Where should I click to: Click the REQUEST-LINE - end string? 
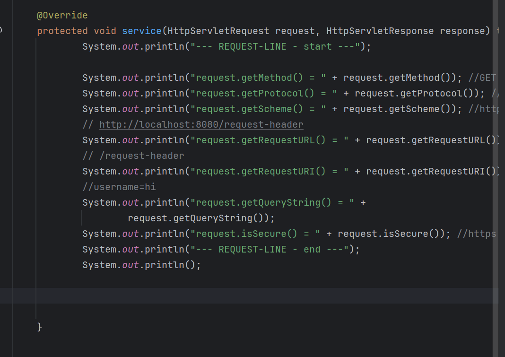point(269,249)
